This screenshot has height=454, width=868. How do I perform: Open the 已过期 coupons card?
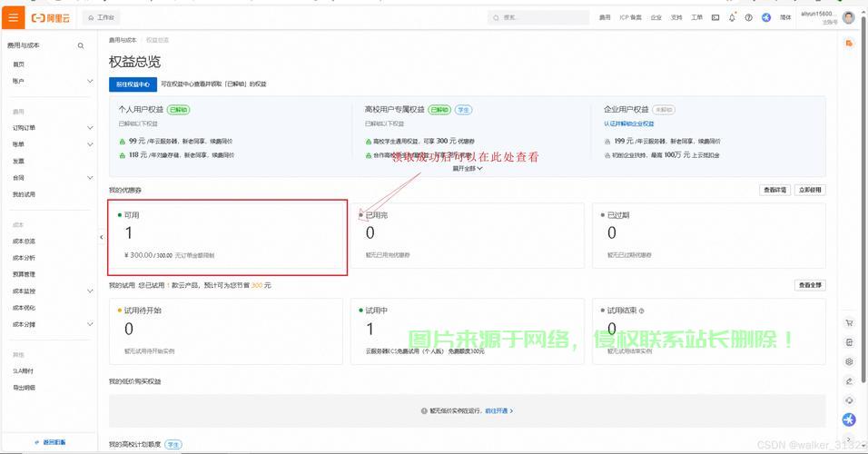click(x=709, y=236)
